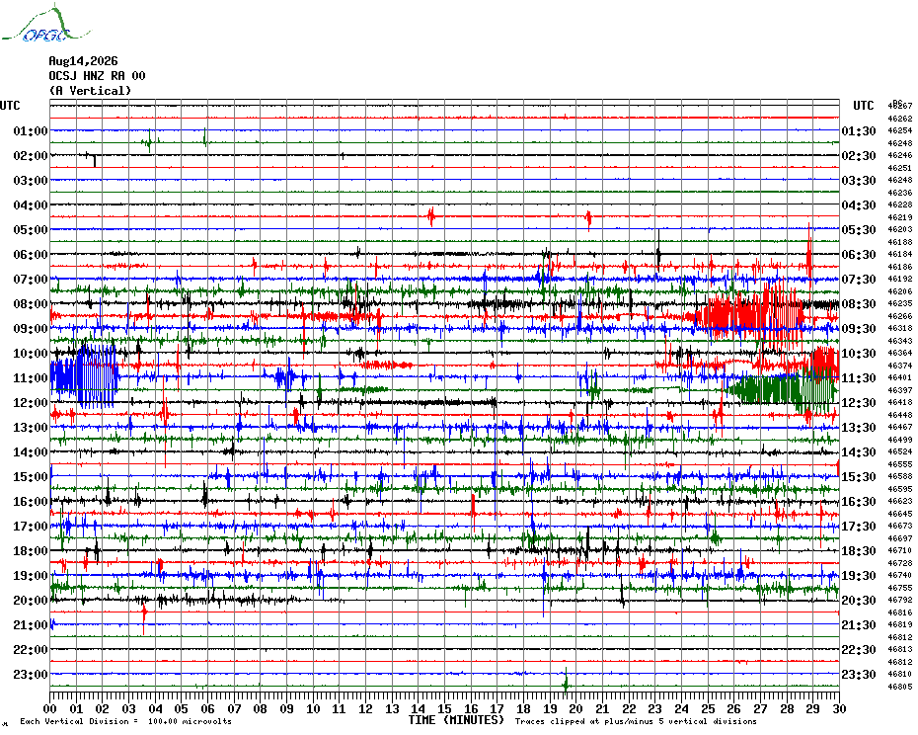Click the 18:30 half-hour label

[859, 551]
